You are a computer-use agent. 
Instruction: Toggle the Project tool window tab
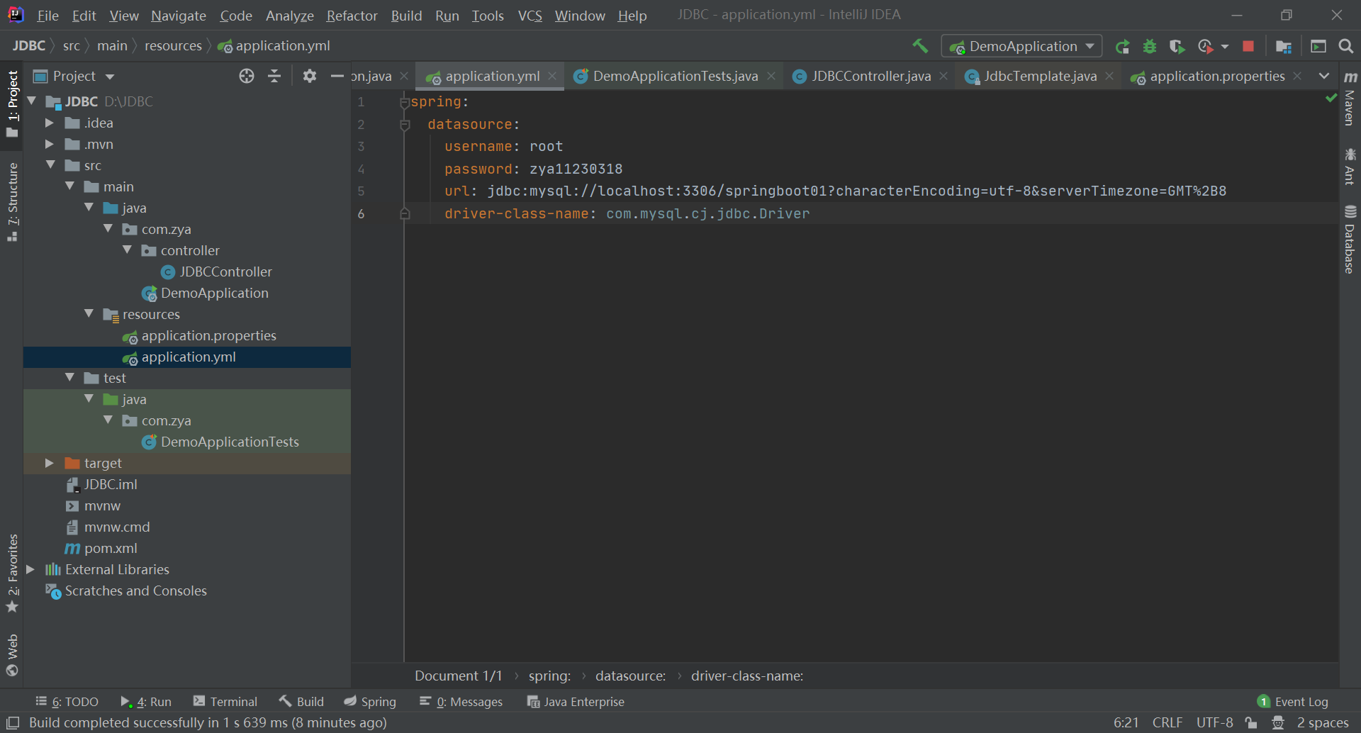pos(12,104)
